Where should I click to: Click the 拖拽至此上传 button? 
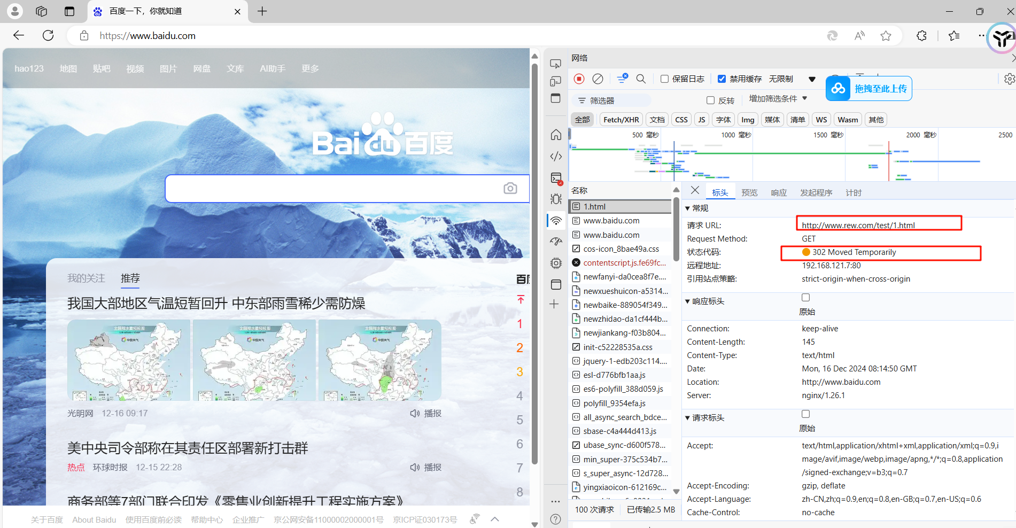point(869,89)
